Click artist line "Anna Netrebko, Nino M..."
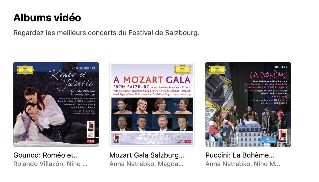 [243, 164]
